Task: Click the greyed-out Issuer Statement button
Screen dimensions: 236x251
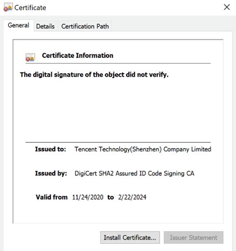Action: [x=193, y=237]
